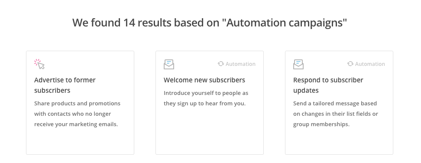Click the Automation arrows icon on the Respond card
The image size is (421, 163).
350,64
